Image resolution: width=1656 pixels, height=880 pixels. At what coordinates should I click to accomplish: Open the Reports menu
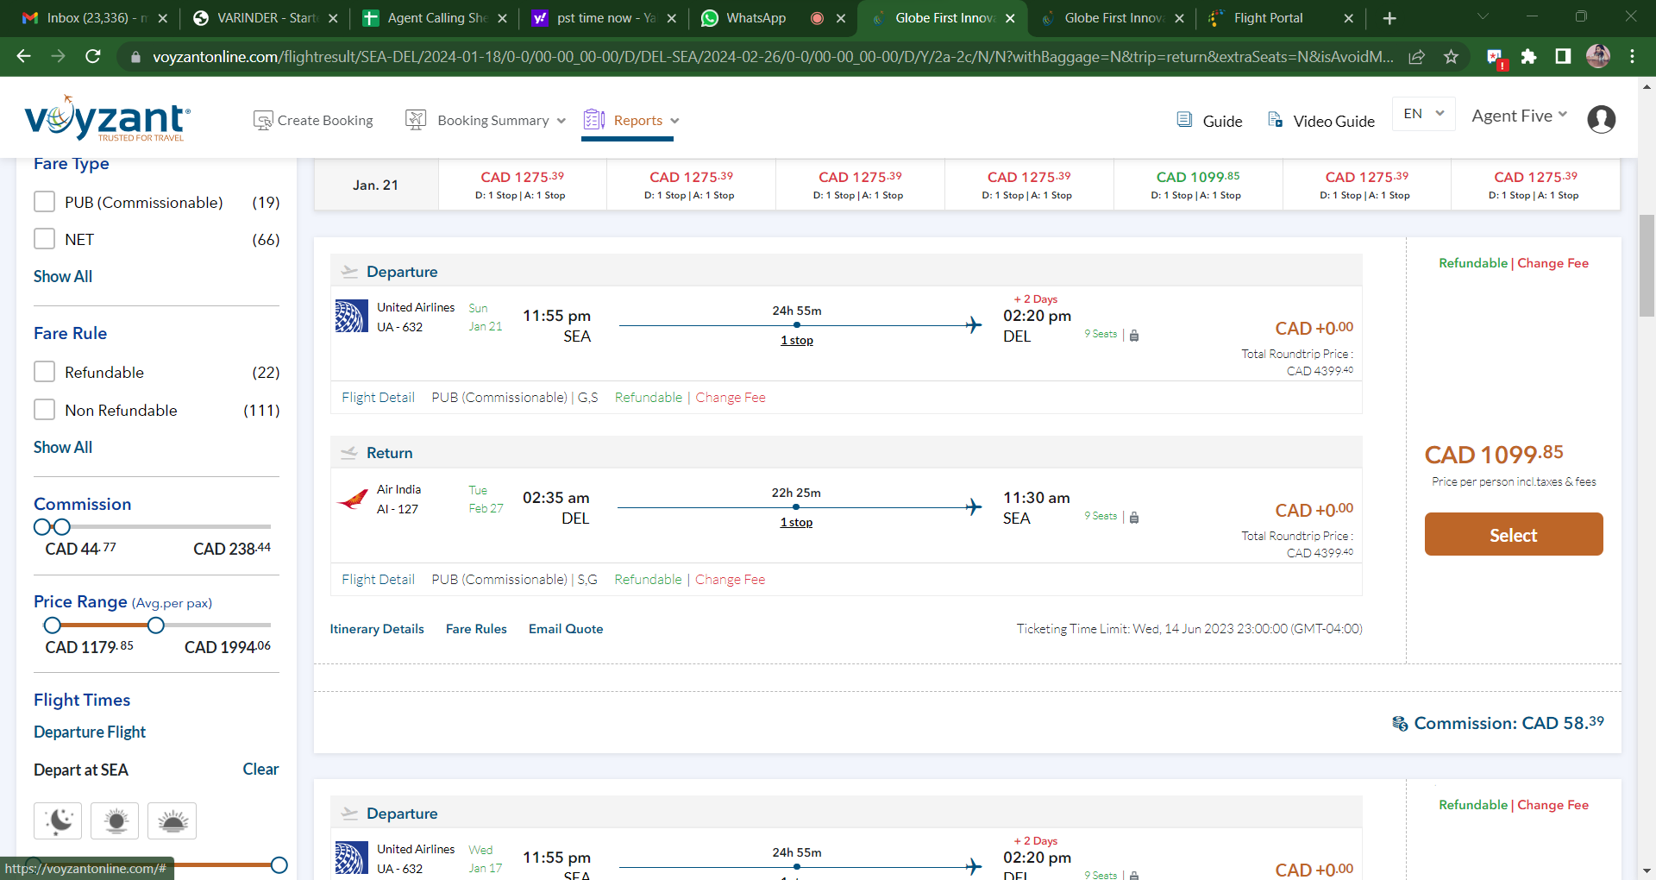637,121
